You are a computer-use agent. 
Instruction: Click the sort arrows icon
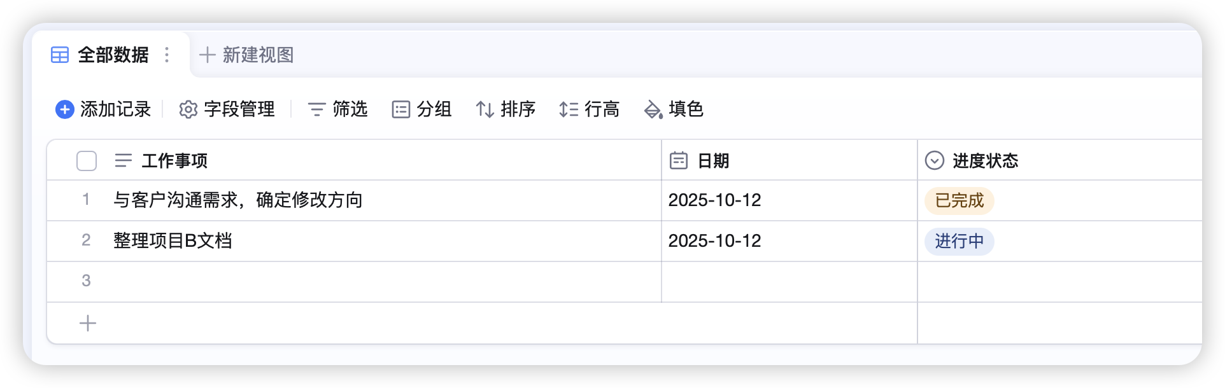485,109
